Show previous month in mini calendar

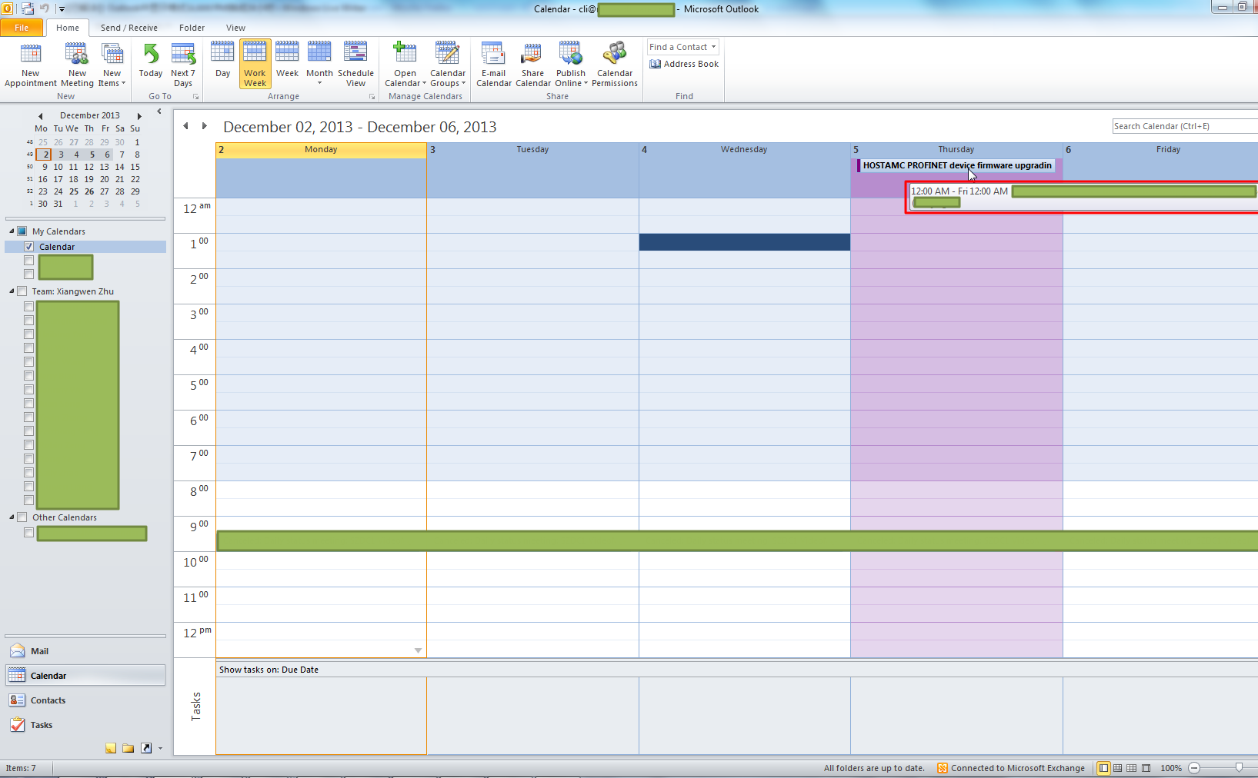(40, 116)
